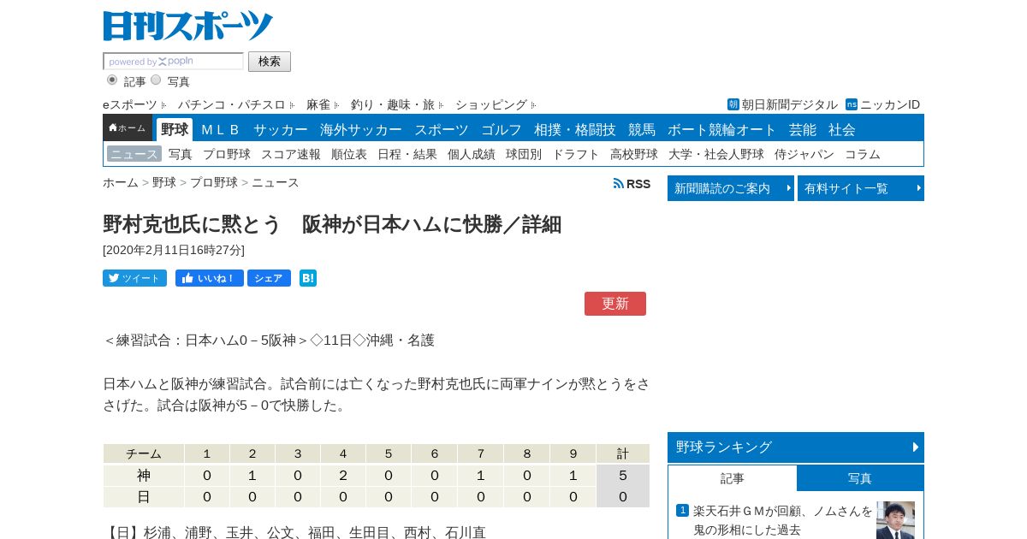Open 個人成績 submenu item
Image resolution: width=1027 pixels, height=539 pixels.
pos(472,154)
